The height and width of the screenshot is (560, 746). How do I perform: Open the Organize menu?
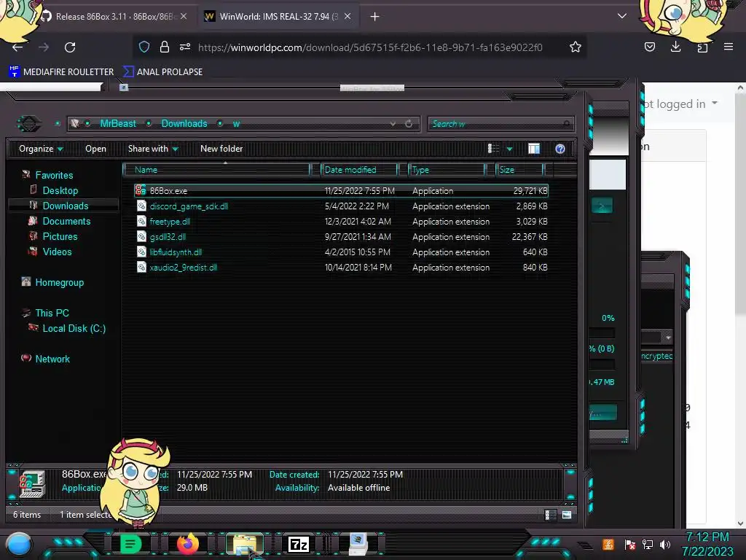pyautogui.click(x=41, y=149)
